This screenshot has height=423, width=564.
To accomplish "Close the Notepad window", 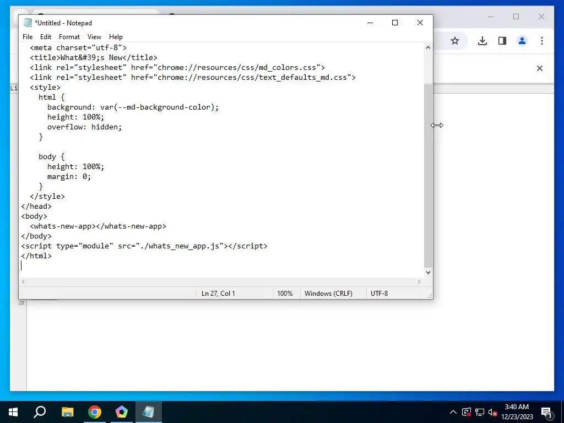I will 420,23.
